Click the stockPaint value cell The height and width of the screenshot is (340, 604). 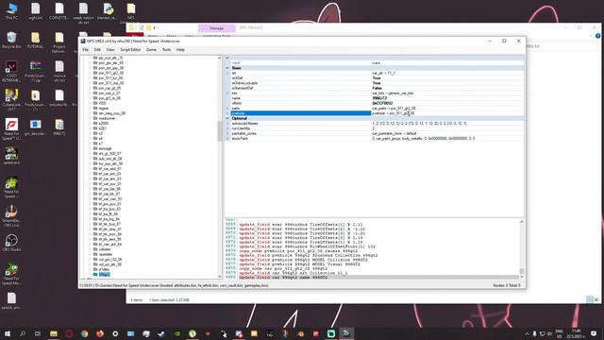tap(446, 139)
